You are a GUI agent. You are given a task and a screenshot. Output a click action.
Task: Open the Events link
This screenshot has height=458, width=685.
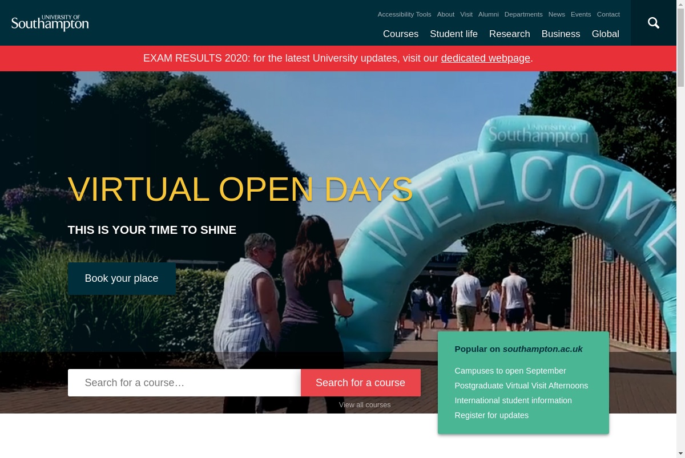(581, 14)
